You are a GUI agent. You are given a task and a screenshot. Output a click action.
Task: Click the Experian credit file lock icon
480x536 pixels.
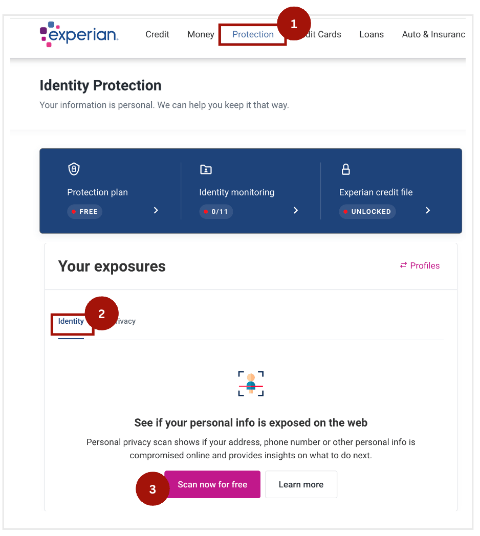click(345, 169)
